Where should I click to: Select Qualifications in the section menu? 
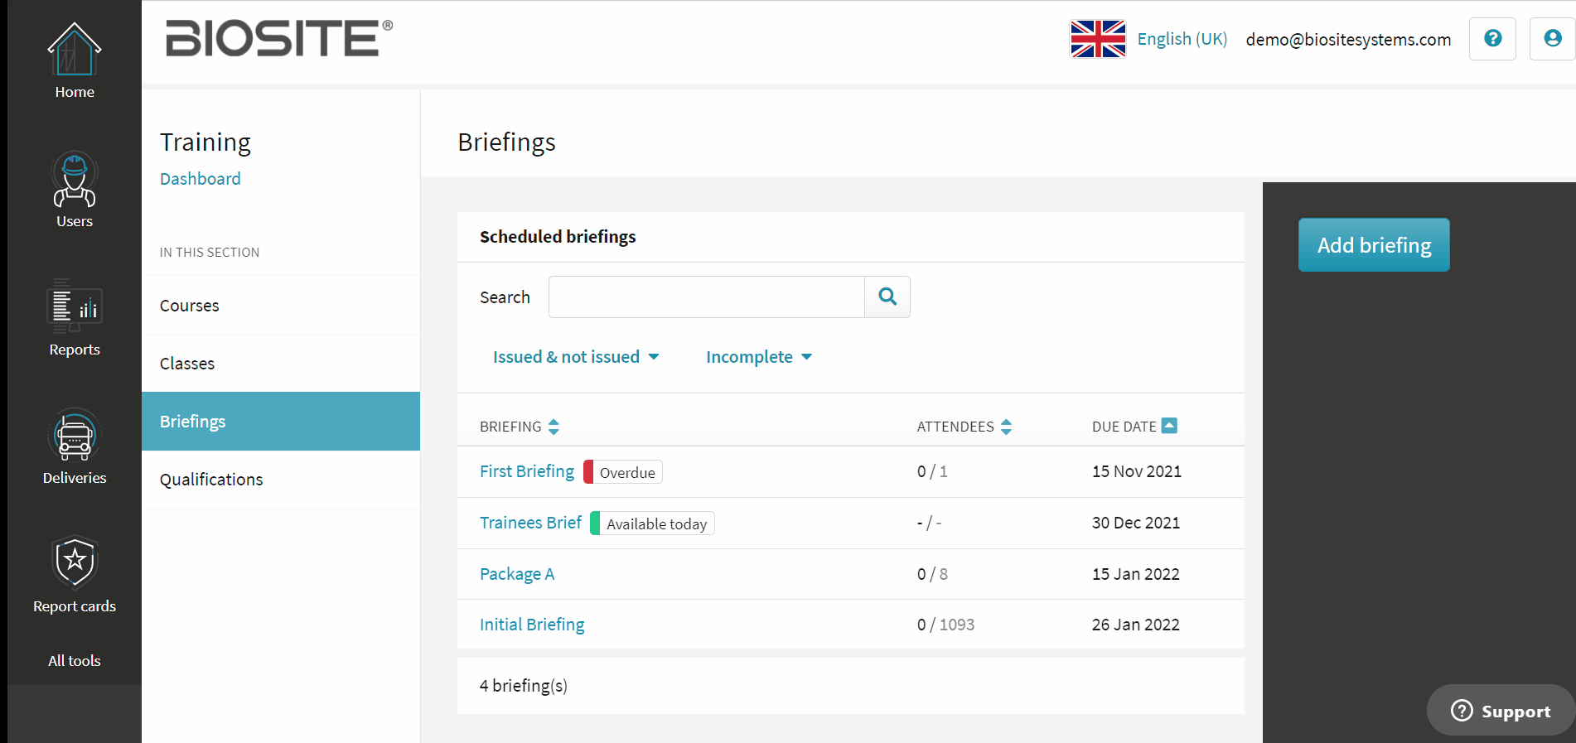[x=211, y=480]
